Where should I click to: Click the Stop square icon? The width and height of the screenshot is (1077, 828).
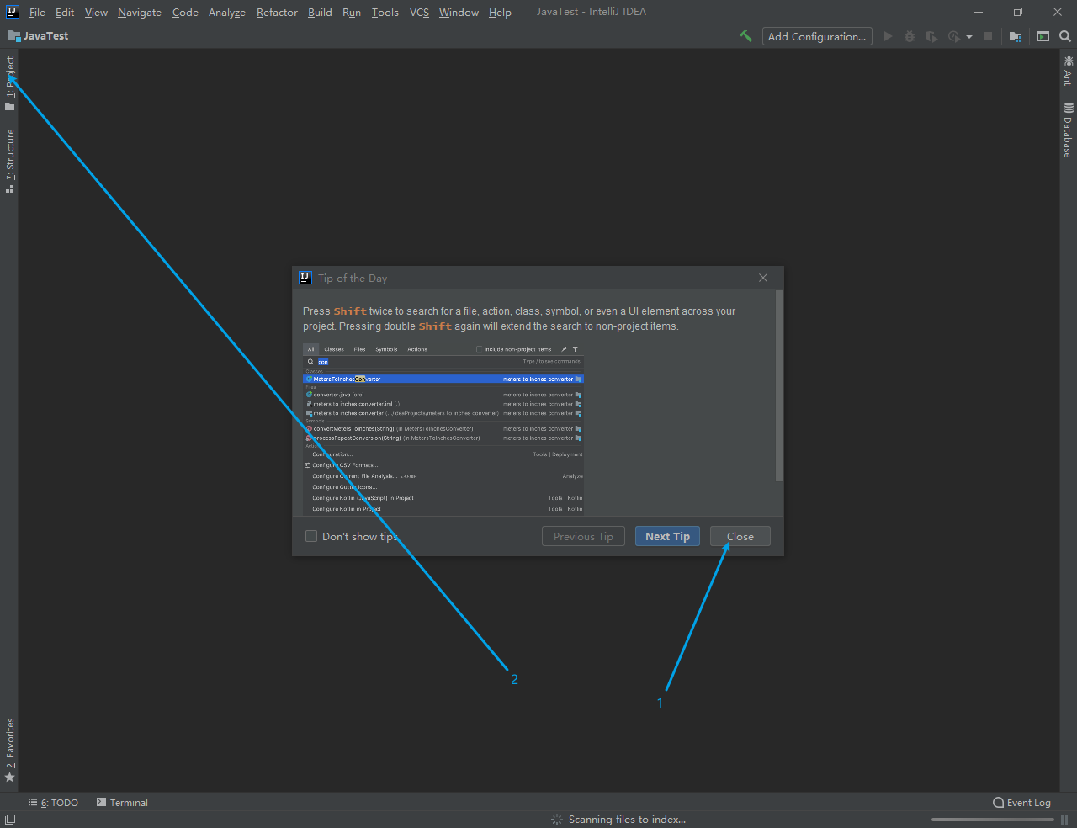coord(988,36)
